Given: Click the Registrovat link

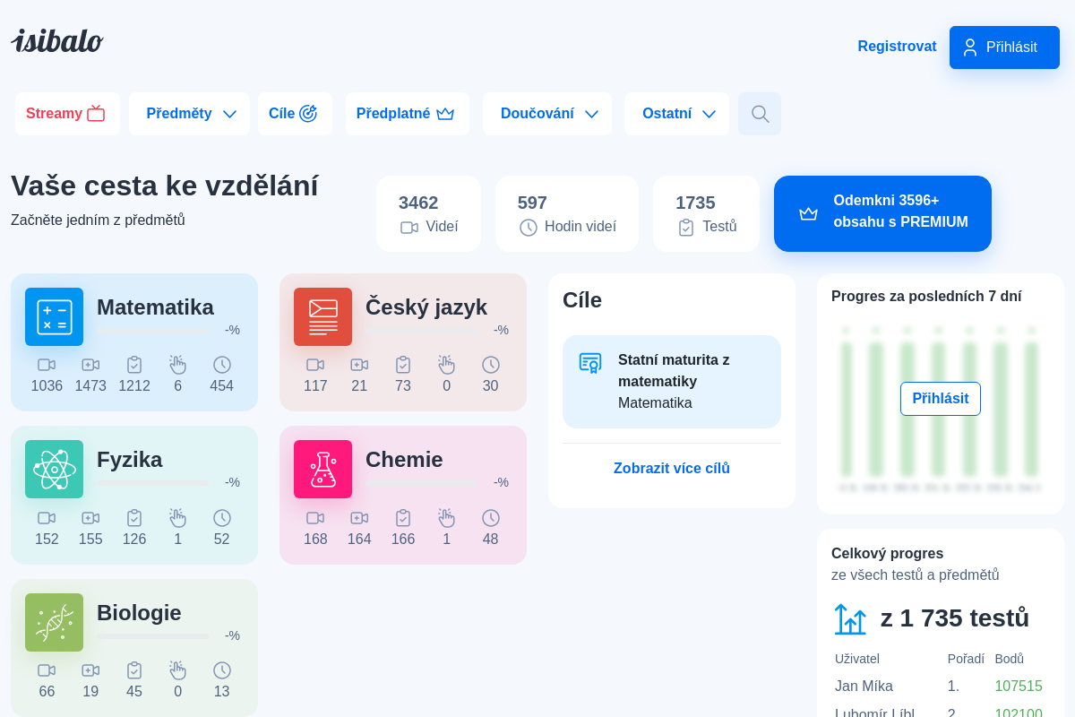Looking at the screenshot, I should pyautogui.click(x=897, y=46).
